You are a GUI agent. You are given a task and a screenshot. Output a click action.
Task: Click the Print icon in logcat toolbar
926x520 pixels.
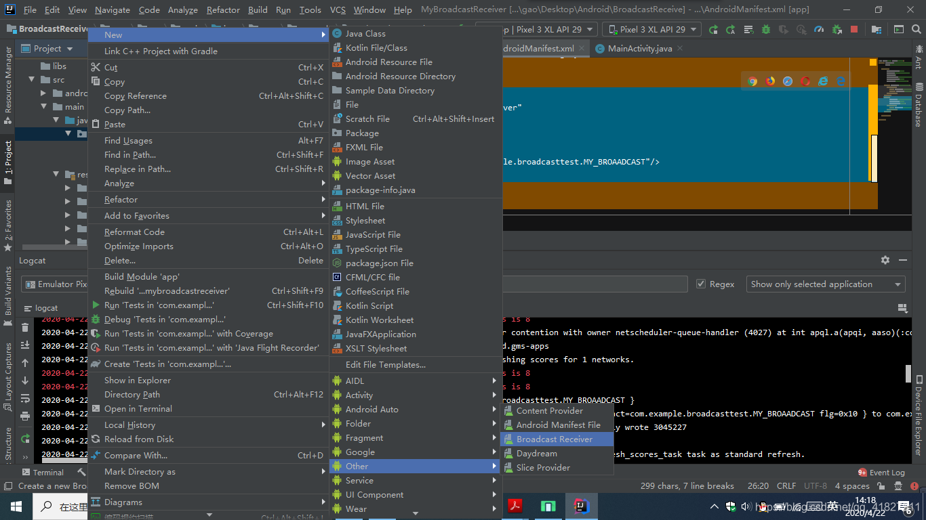pyautogui.click(x=25, y=416)
